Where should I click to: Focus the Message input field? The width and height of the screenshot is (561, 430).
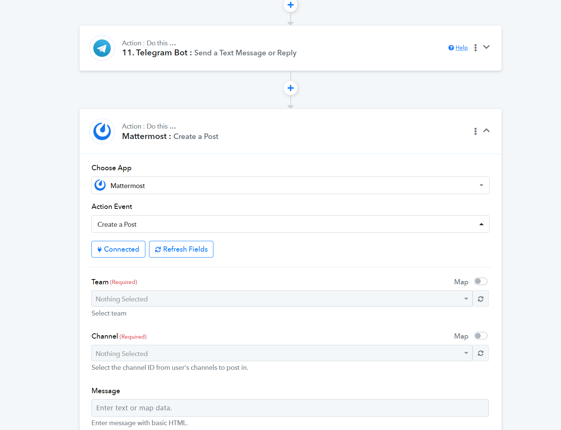(x=290, y=408)
